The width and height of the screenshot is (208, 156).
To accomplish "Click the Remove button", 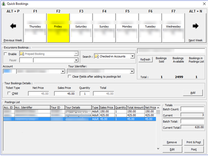I will [x=172, y=142].
